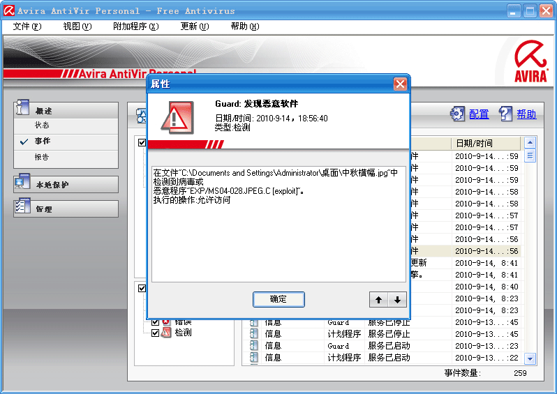Open the 配置 link

(x=479, y=114)
